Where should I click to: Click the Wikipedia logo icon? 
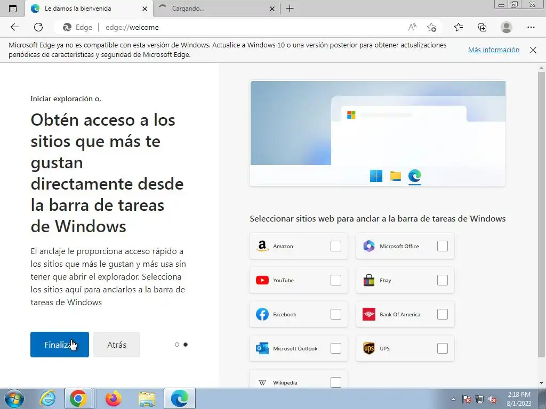pos(262,382)
